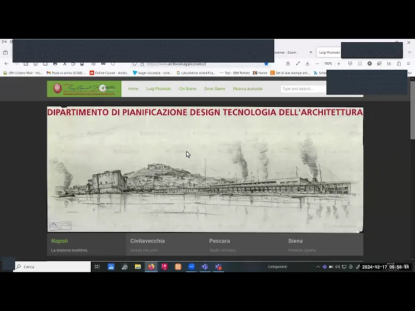
Task: Open the calcolatrice scientifica bookmark
Action: point(196,73)
